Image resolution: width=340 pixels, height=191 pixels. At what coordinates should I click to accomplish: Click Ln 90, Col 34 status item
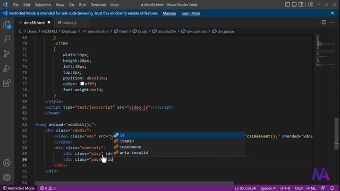[x=245, y=188]
